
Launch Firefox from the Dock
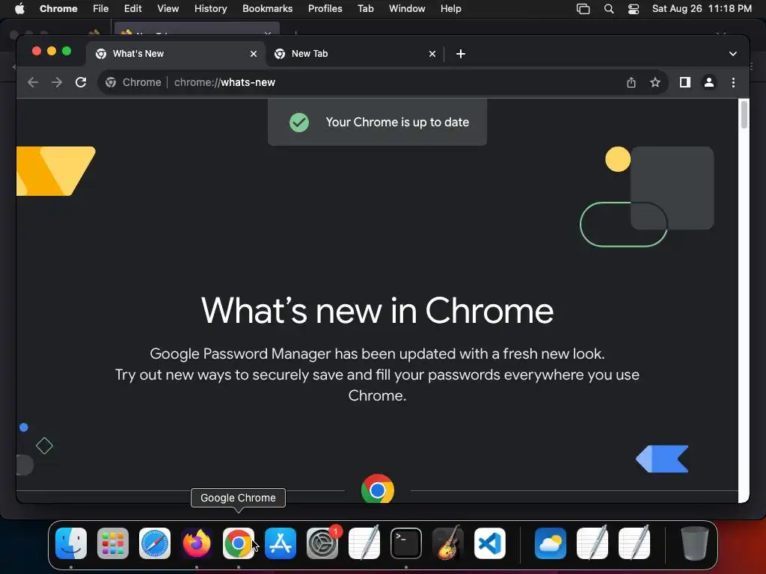pyautogui.click(x=197, y=543)
